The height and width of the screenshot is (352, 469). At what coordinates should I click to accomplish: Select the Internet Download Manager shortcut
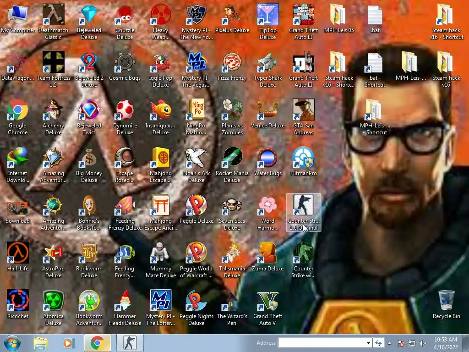click(18, 165)
